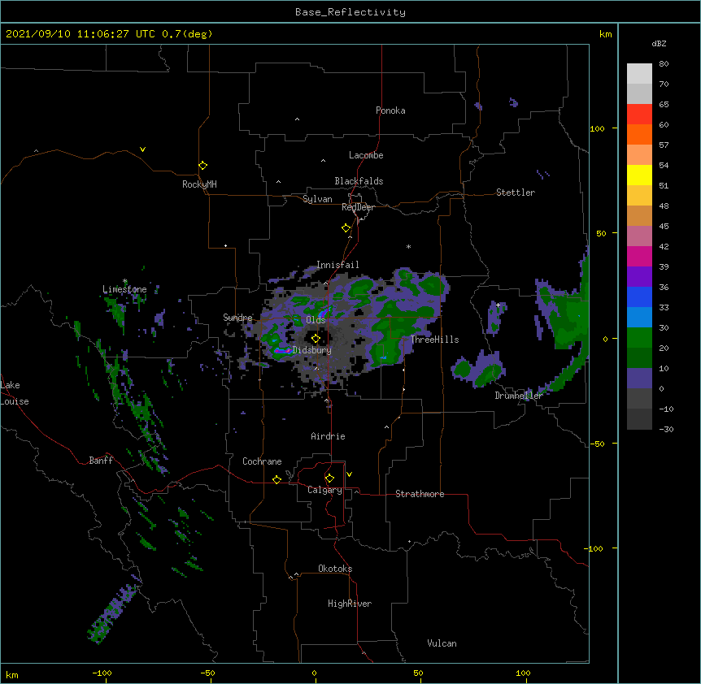The height and width of the screenshot is (684, 701).
Task: Click the Okotoks city label
Action: (x=335, y=569)
